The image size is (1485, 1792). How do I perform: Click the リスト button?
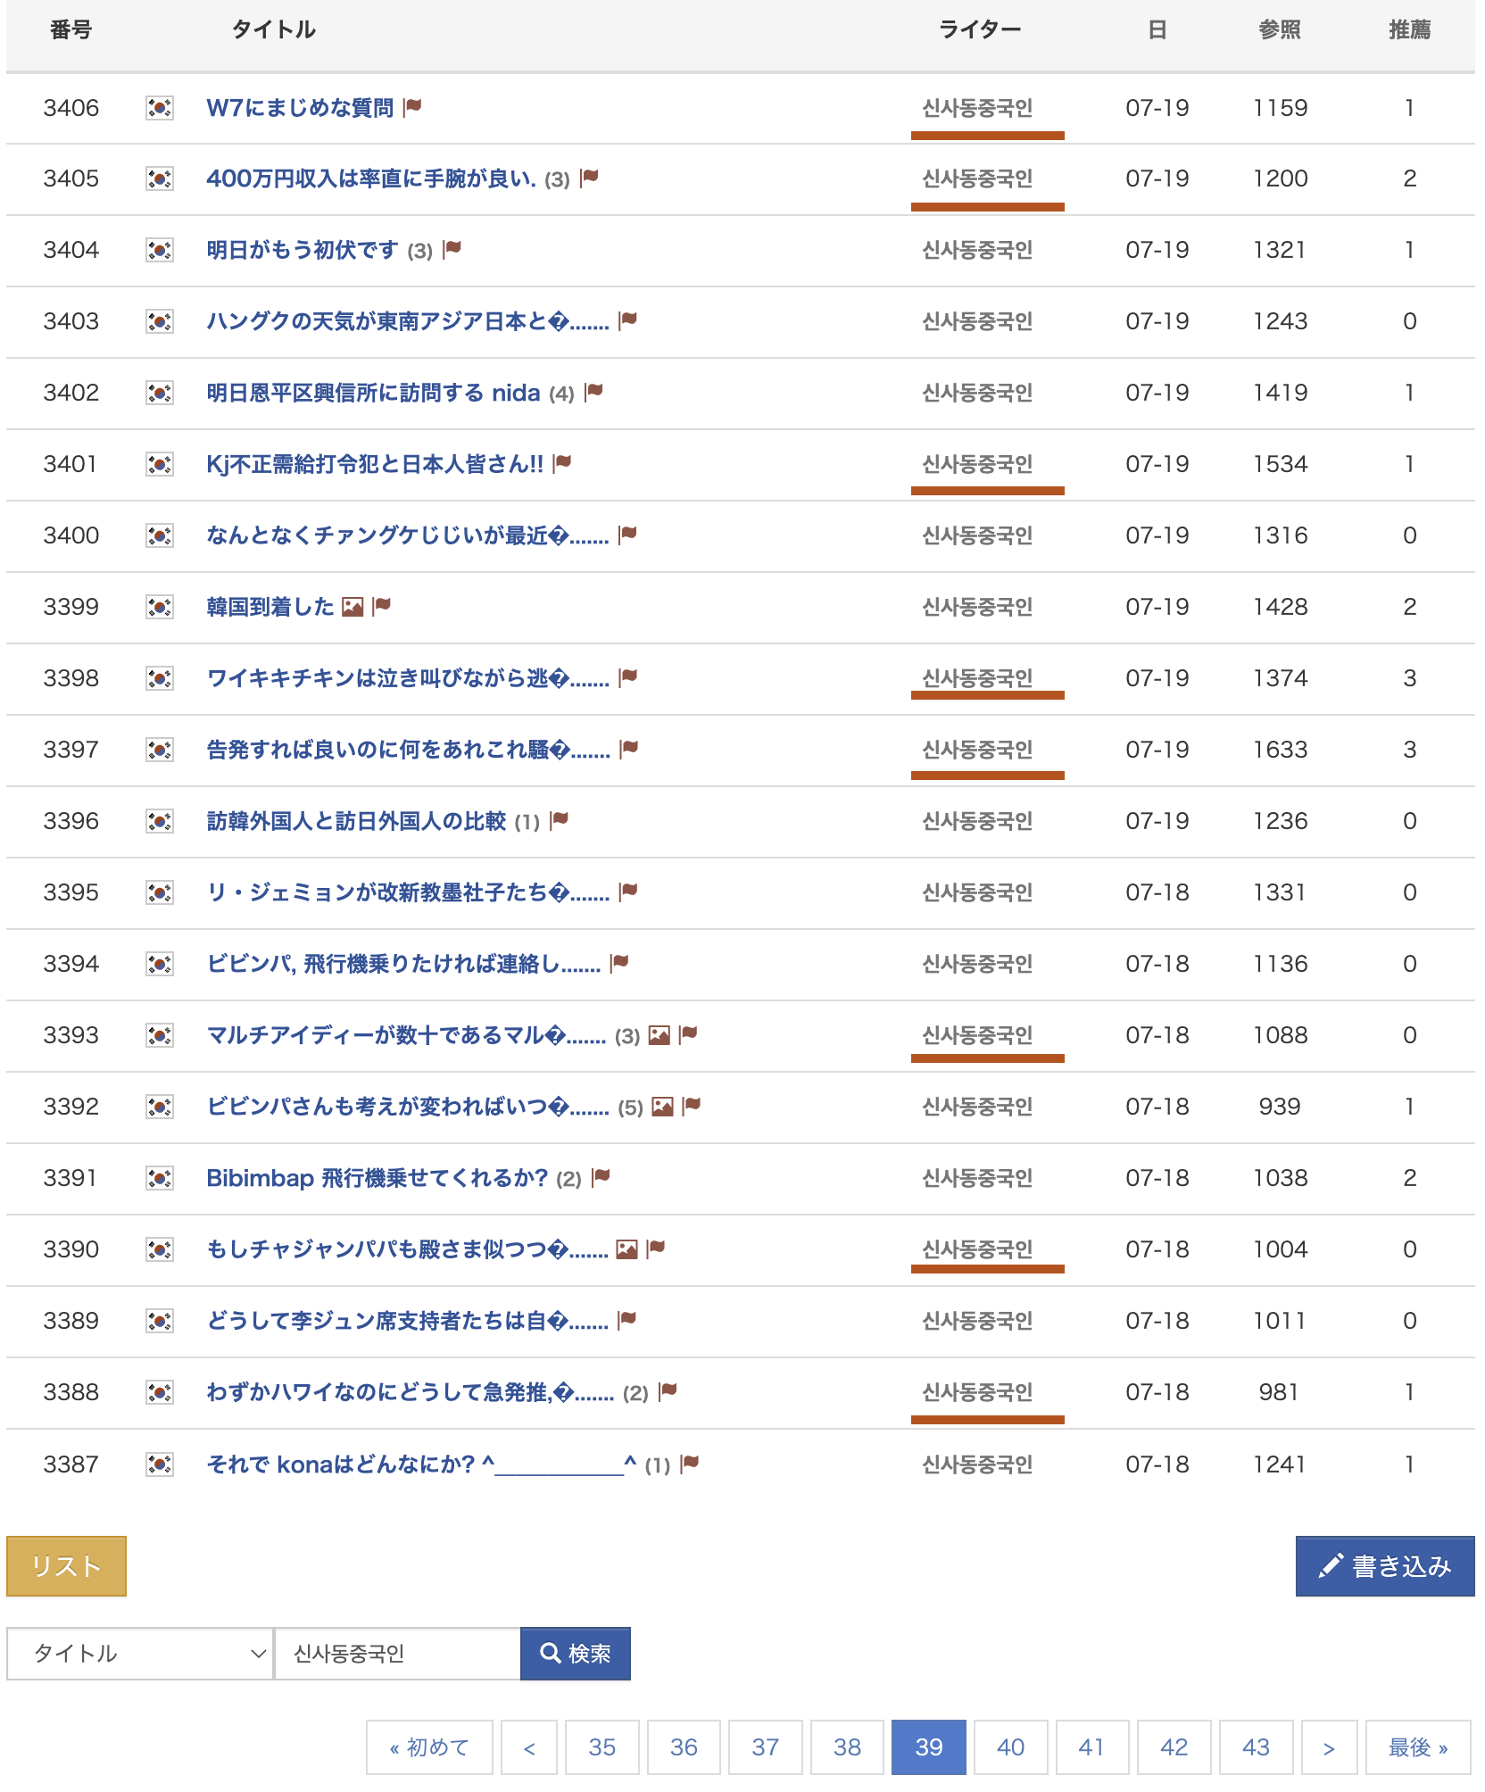pos(66,1566)
